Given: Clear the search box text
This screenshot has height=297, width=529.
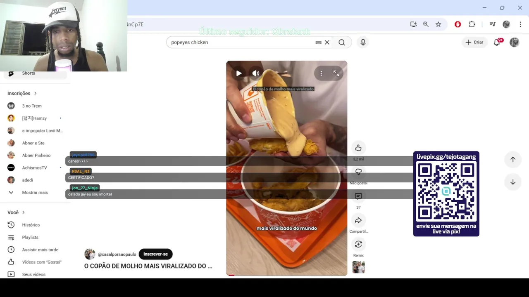Looking at the screenshot, I should pyautogui.click(x=327, y=42).
